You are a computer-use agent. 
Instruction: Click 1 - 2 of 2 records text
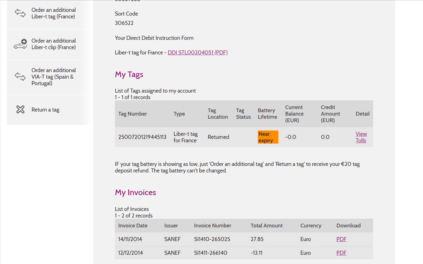134,216
